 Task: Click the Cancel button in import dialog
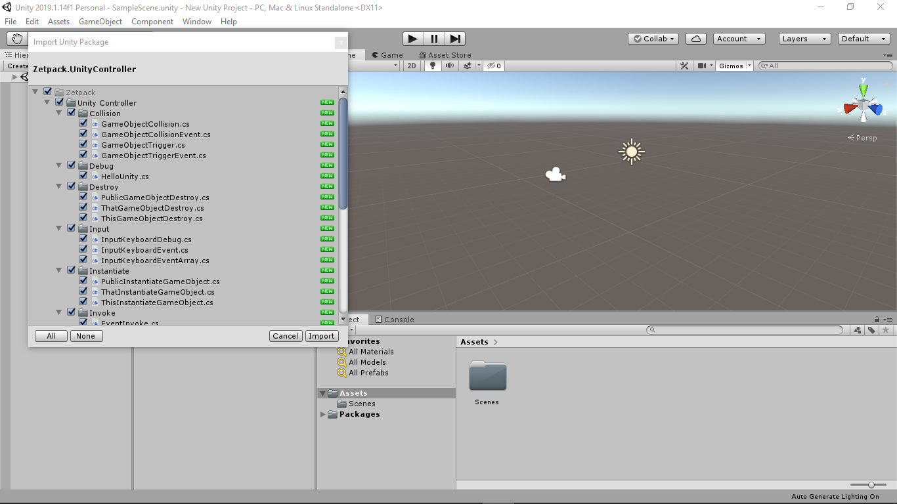pyautogui.click(x=286, y=336)
